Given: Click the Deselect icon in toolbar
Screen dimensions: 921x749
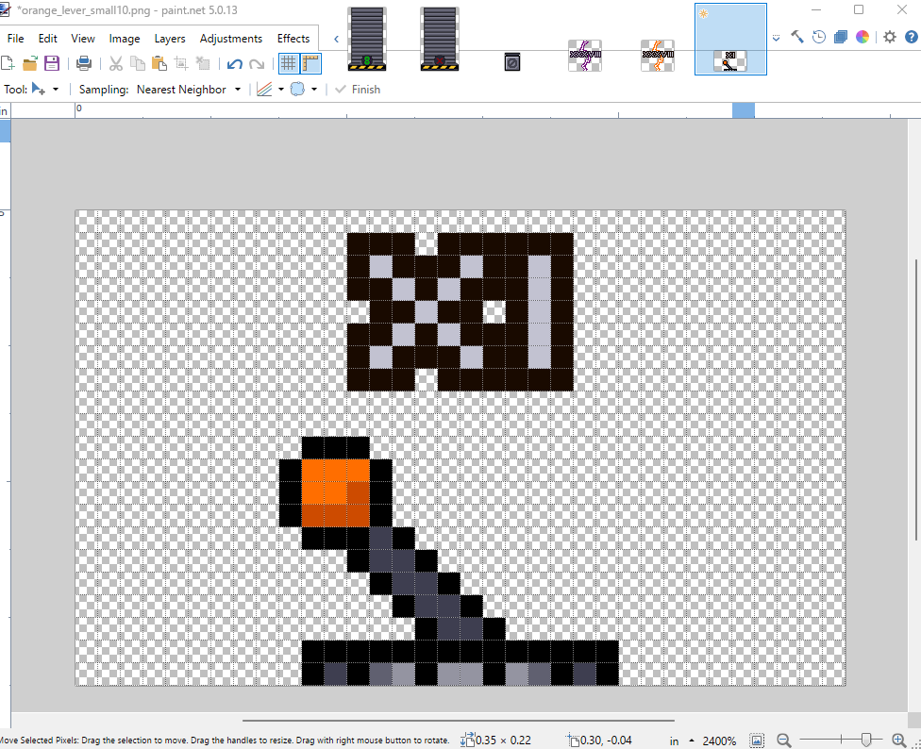Looking at the screenshot, I should pos(203,63).
